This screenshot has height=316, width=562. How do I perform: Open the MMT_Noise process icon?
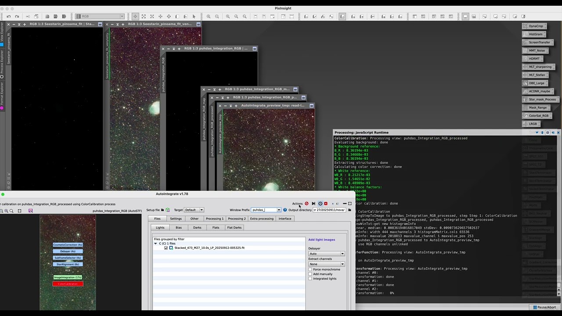point(535,50)
